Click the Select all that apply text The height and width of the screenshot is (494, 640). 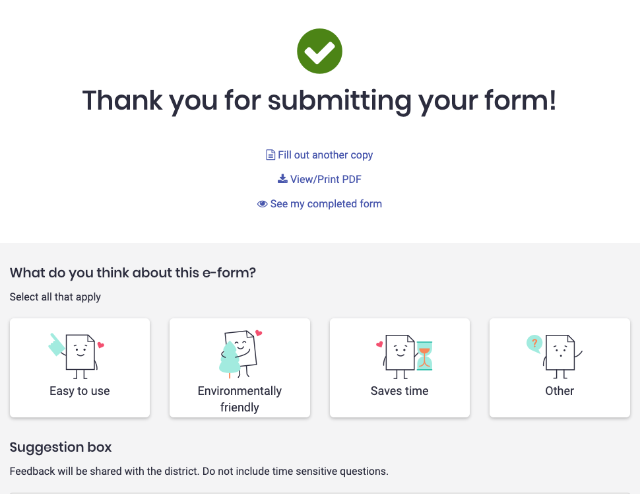(55, 297)
